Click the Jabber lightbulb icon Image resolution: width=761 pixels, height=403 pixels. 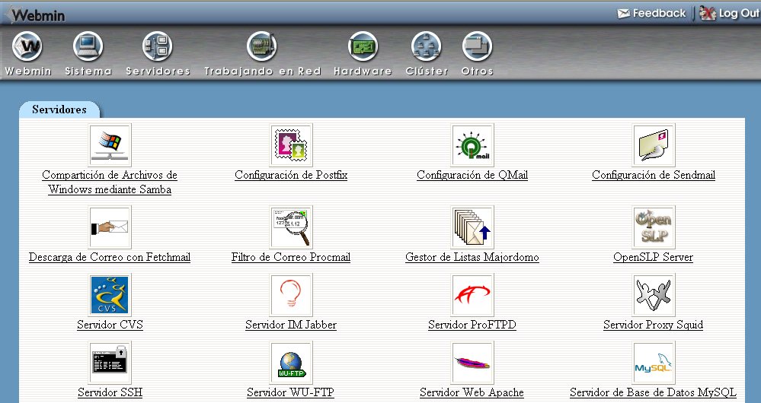click(x=291, y=294)
